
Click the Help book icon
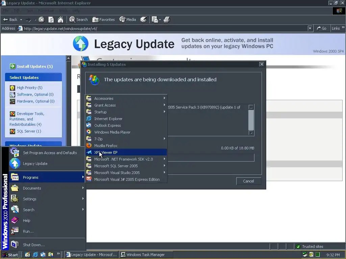(x=15, y=220)
